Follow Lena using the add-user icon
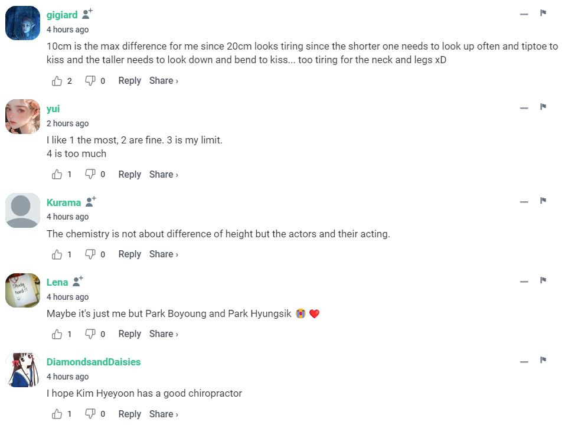 point(79,281)
